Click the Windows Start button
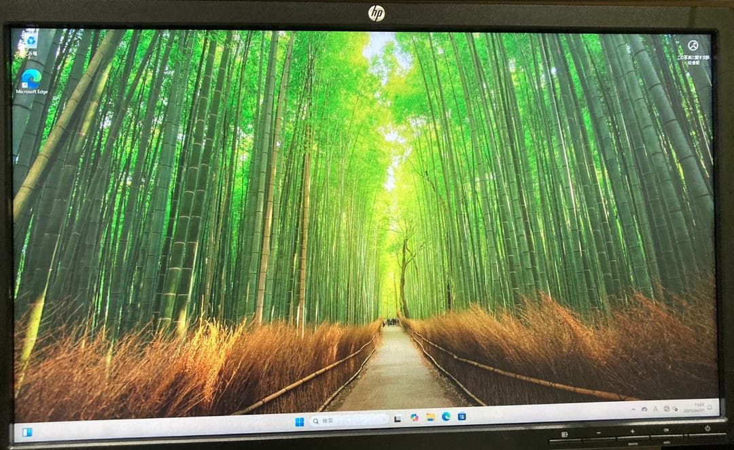Screen dimensions: 734x450 (x=301, y=419)
